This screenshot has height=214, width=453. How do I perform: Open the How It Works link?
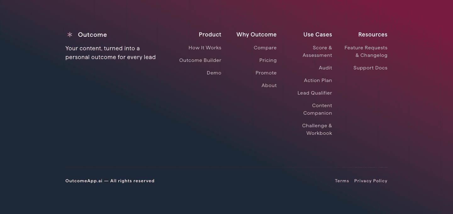click(205, 48)
